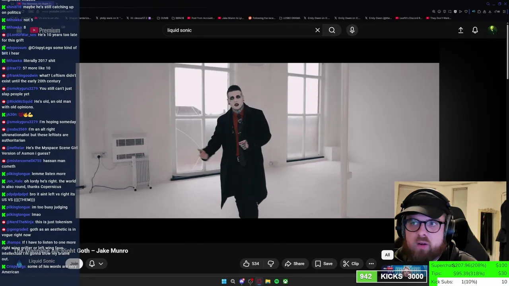The height and width of the screenshot is (286, 509).
Task: Click the 'liquid sonic' search field
Action: point(239,30)
